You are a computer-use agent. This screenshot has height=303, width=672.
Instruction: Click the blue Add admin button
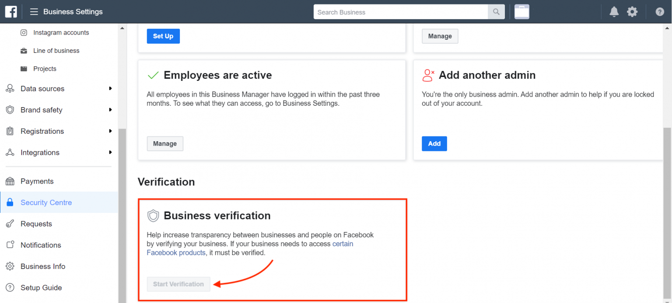[434, 143]
